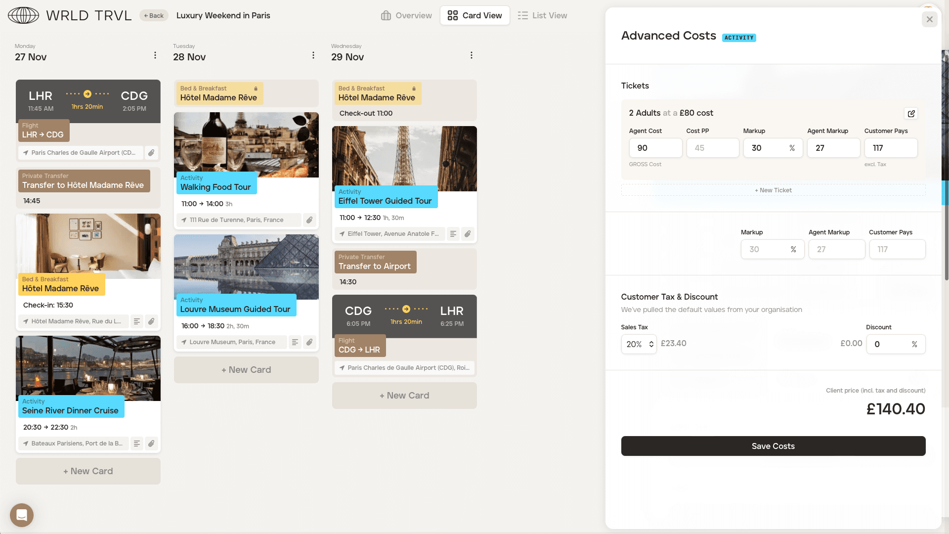The image size is (949, 534).
Task: Click the lock icon on 29 Nov Bed & Breakfast card
Action: coord(414,89)
